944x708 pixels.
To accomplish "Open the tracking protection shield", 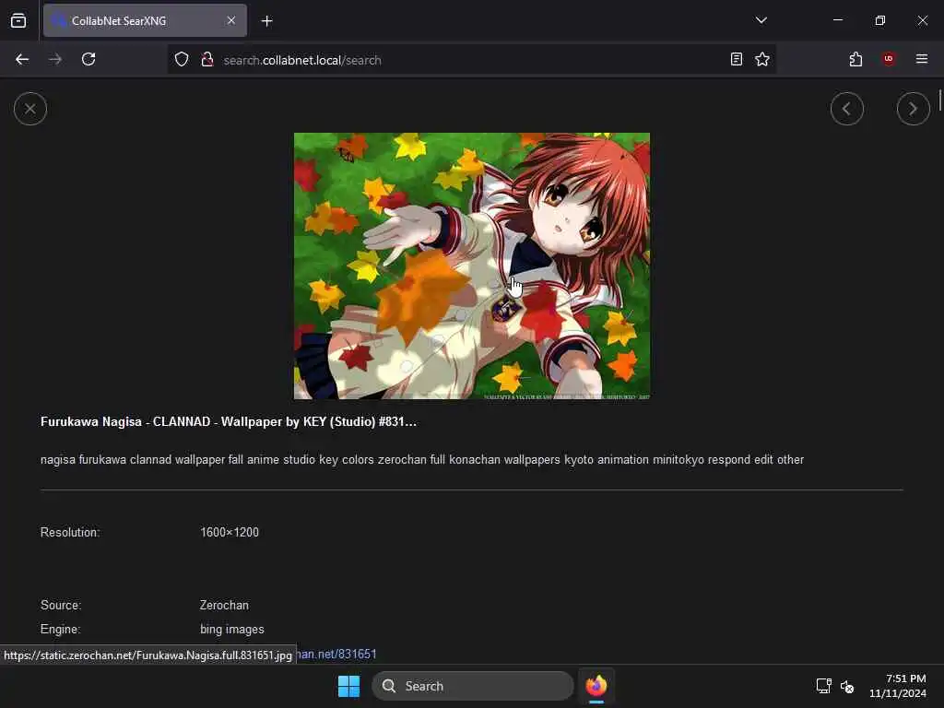I will coord(182,60).
